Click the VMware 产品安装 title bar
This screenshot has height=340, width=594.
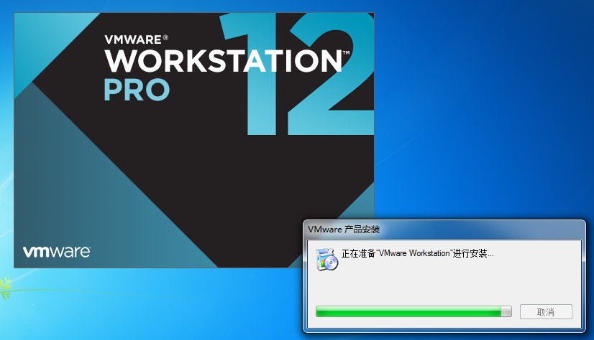[444, 230]
